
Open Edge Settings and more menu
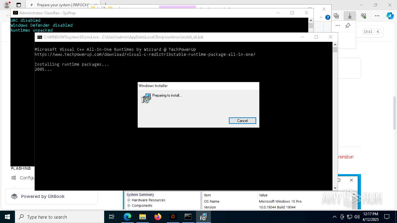(377, 16)
